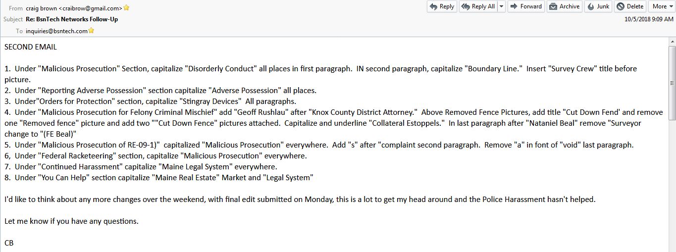Archive the message
Screen dimensions: 676x252
click(x=565, y=6)
